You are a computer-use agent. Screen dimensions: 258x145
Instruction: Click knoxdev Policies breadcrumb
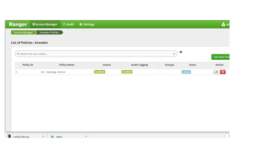(x=49, y=32)
